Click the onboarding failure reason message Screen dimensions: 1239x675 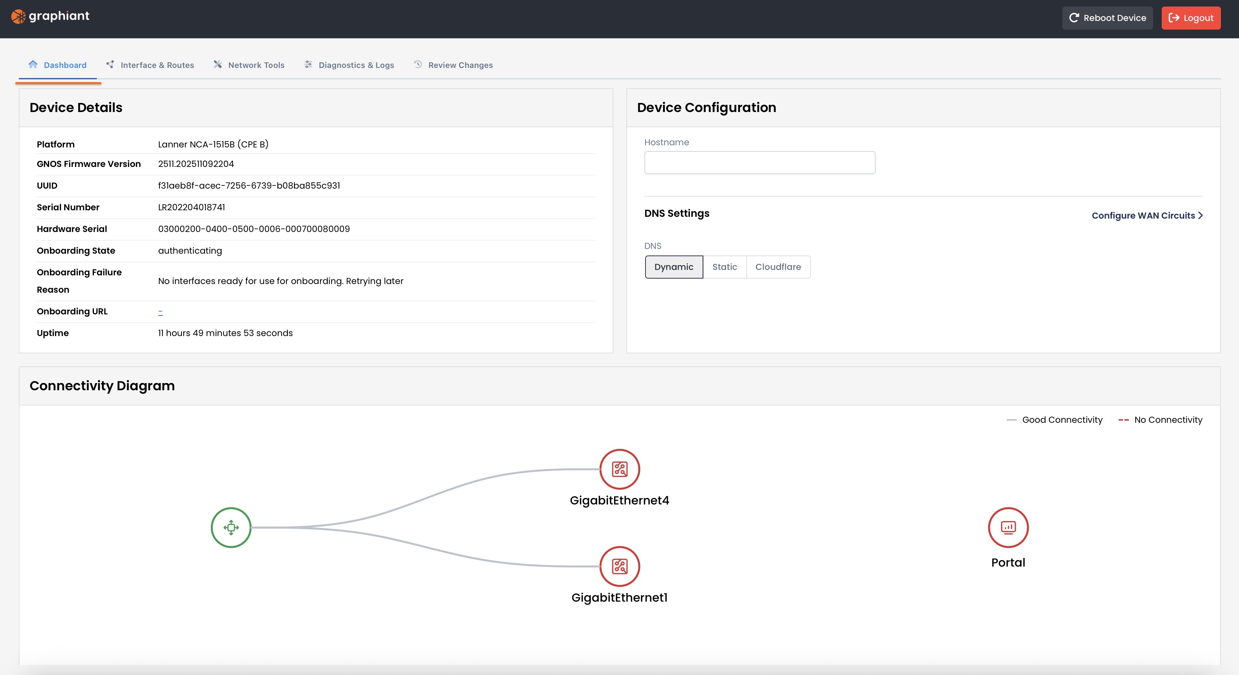[281, 281]
